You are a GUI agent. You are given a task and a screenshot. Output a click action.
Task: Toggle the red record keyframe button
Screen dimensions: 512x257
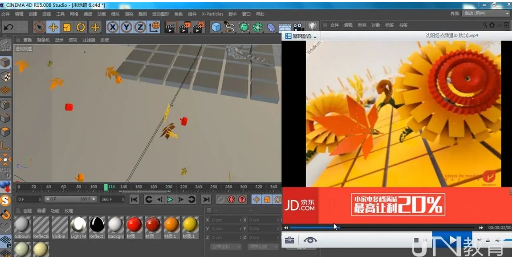pos(221,200)
